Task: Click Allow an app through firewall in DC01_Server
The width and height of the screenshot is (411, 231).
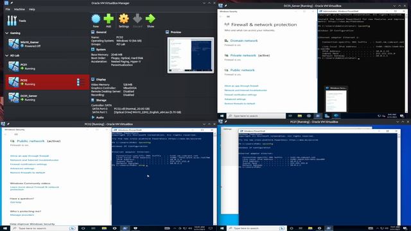Action: [x=241, y=86]
